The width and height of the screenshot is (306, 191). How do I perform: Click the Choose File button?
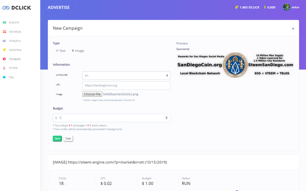pos(92,94)
